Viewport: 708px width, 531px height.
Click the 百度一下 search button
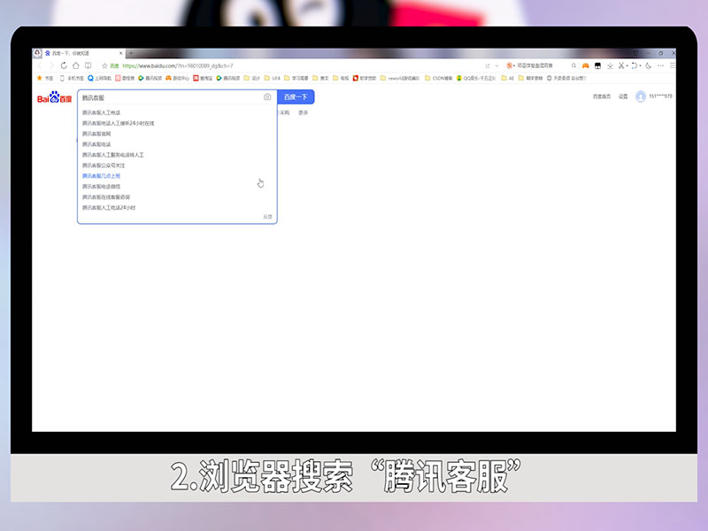[296, 97]
